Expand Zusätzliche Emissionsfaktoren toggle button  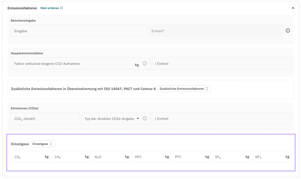[184, 89]
